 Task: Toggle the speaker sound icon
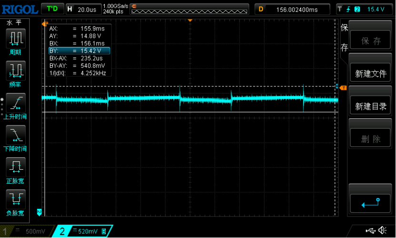tap(382, 230)
